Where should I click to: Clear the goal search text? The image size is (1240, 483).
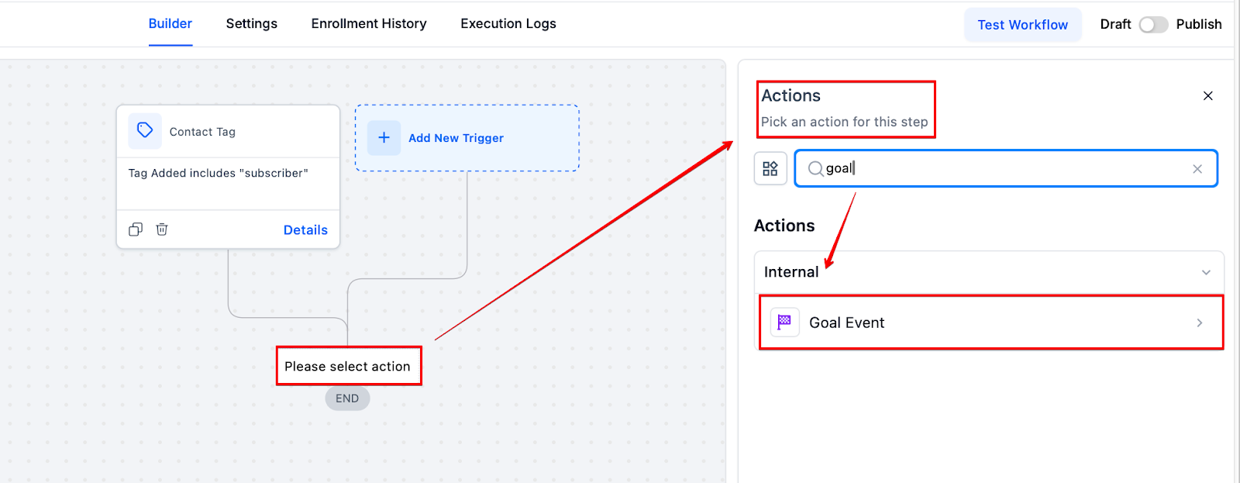[1197, 169]
